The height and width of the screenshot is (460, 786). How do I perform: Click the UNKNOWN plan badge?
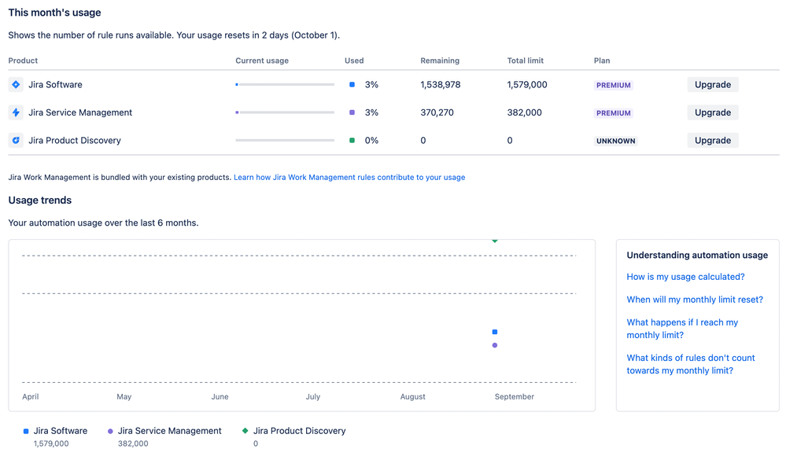[x=615, y=141]
